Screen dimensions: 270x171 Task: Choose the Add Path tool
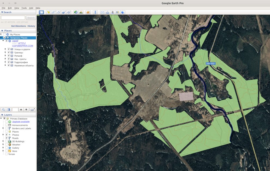point(59,12)
